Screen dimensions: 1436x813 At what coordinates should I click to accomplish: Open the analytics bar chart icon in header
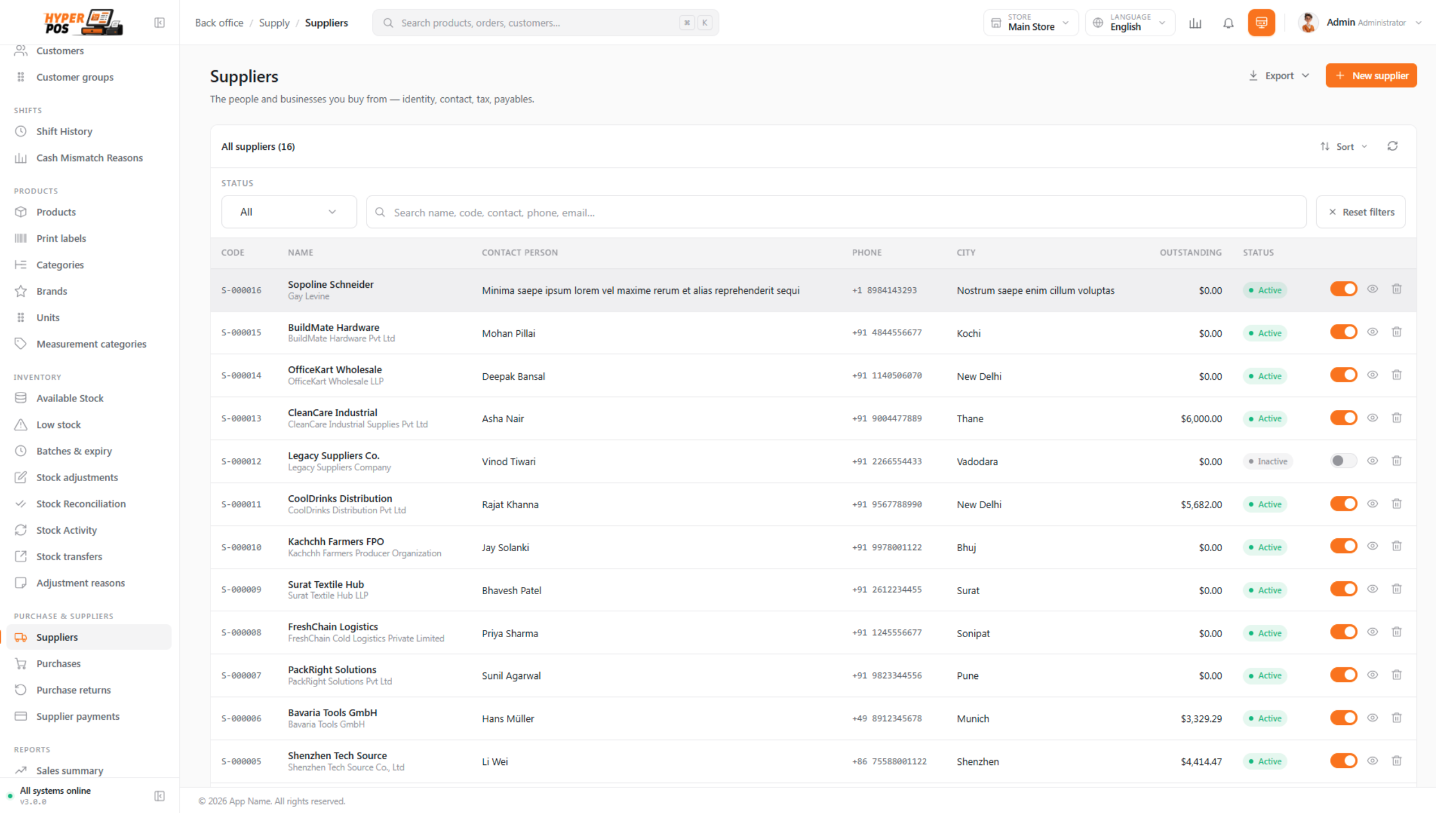pyautogui.click(x=1195, y=23)
